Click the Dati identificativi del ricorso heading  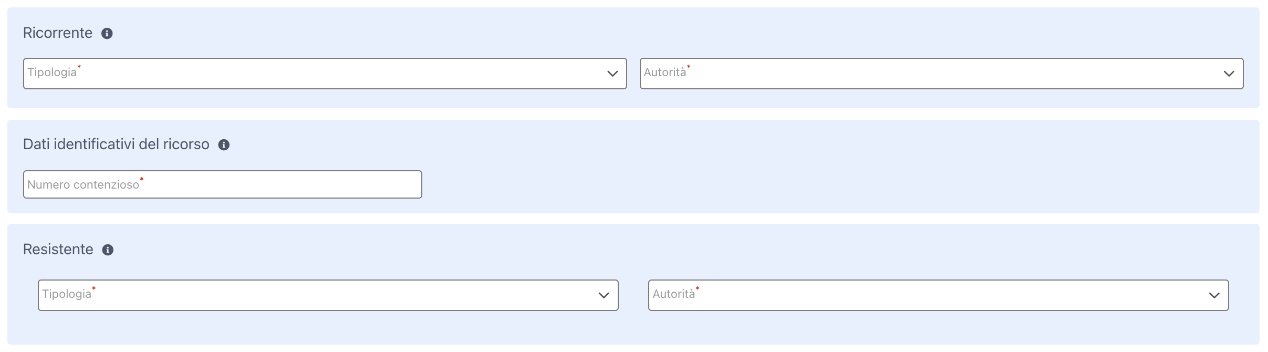116,144
